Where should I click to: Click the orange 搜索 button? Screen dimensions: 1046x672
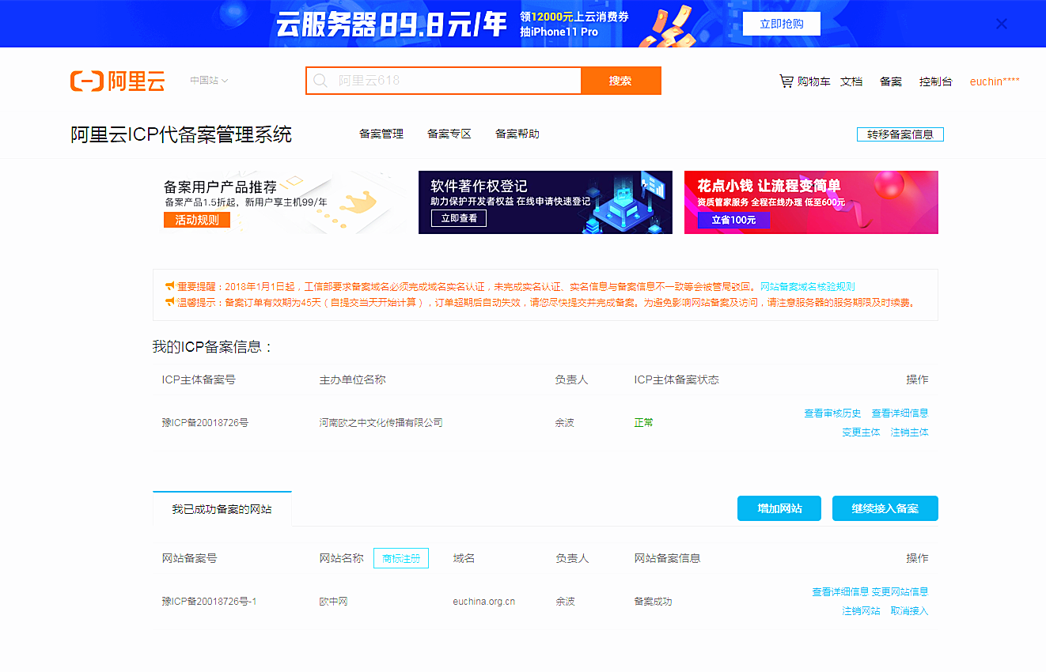621,81
